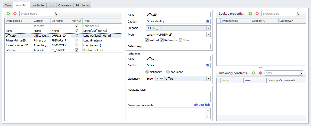The width and height of the screenshot is (311, 126).
Task: Expand the Dictionary 3610 dropdown
Action: click(x=158, y=79)
